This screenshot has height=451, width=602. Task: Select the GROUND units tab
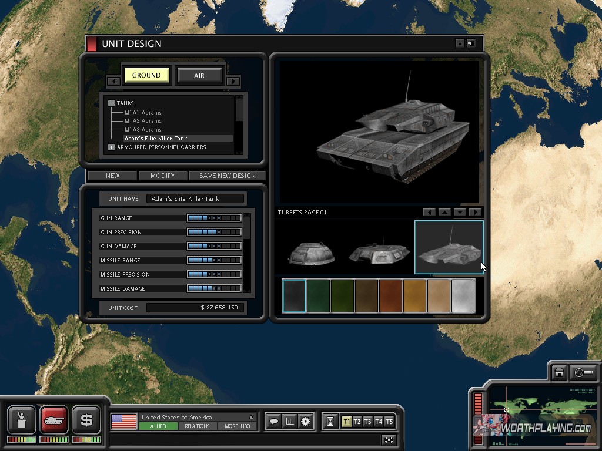tap(146, 75)
